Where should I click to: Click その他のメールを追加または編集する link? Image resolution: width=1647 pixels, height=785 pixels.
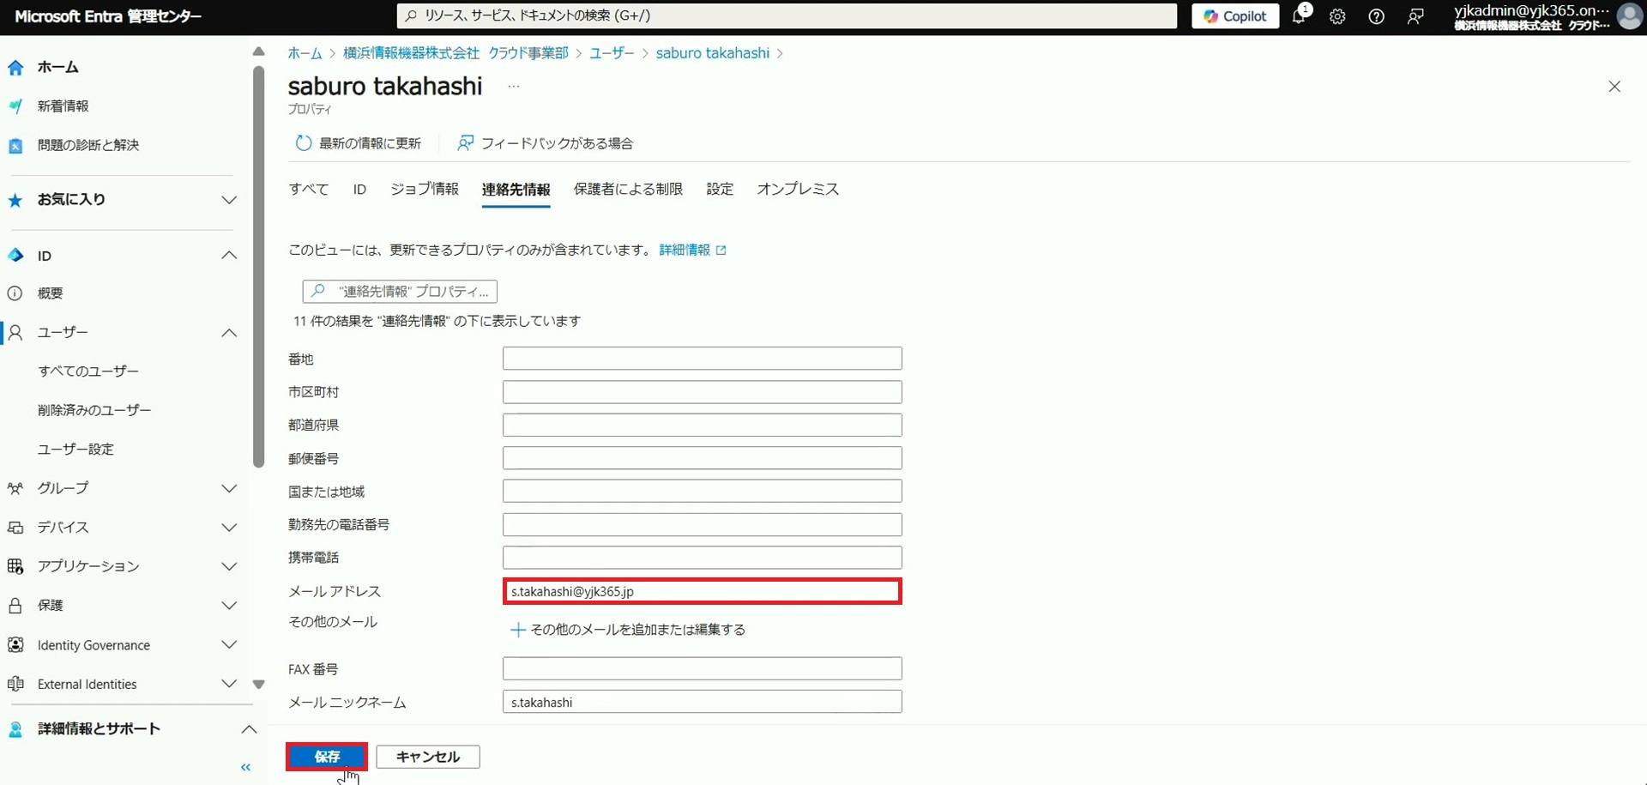coord(637,630)
